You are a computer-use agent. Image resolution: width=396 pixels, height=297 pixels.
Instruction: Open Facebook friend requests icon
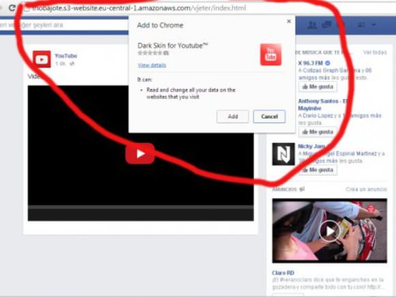coord(313,25)
